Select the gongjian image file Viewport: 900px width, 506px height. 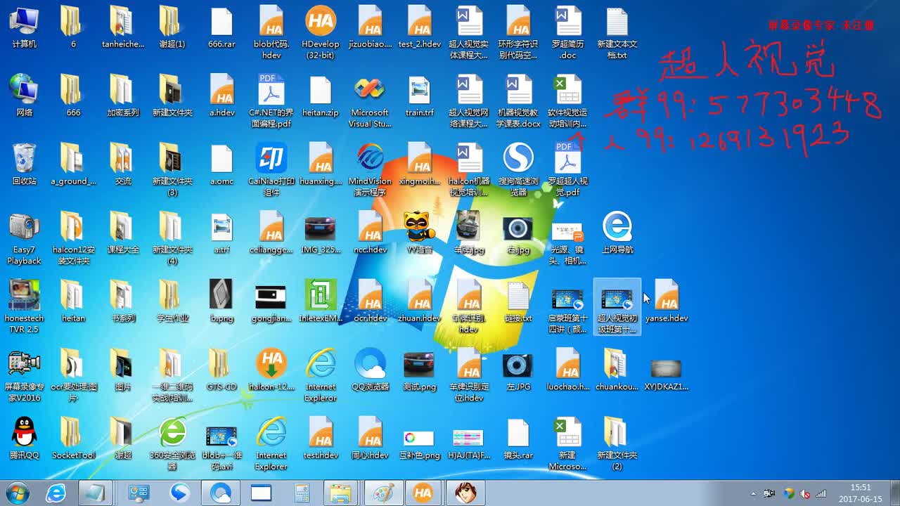pyautogui.click(x=271, y=302)
